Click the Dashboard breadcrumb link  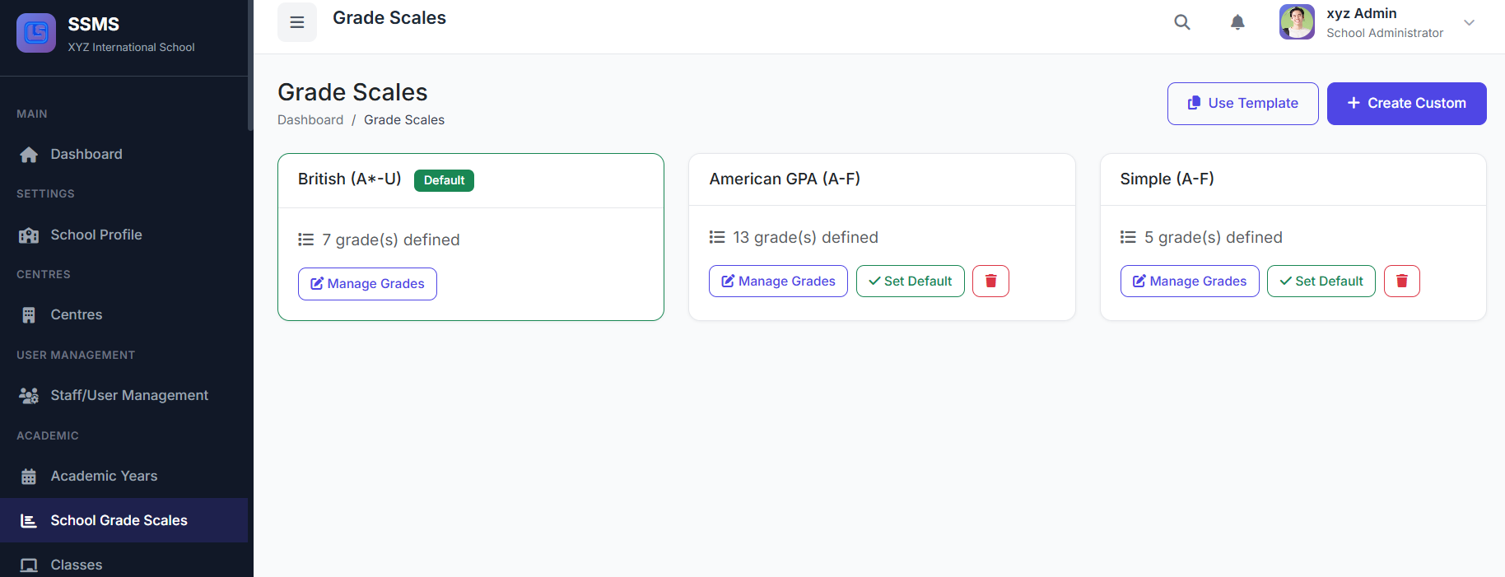coord(310,120)
